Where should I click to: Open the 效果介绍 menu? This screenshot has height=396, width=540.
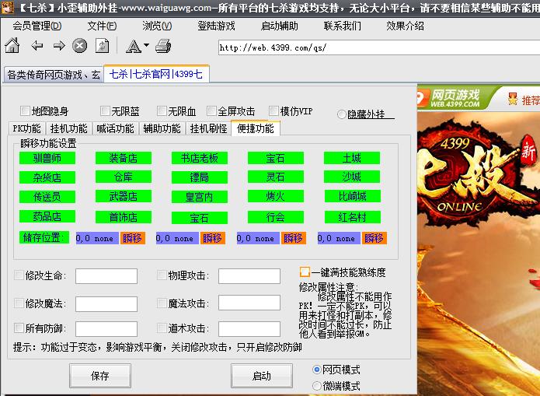(405, 26)
